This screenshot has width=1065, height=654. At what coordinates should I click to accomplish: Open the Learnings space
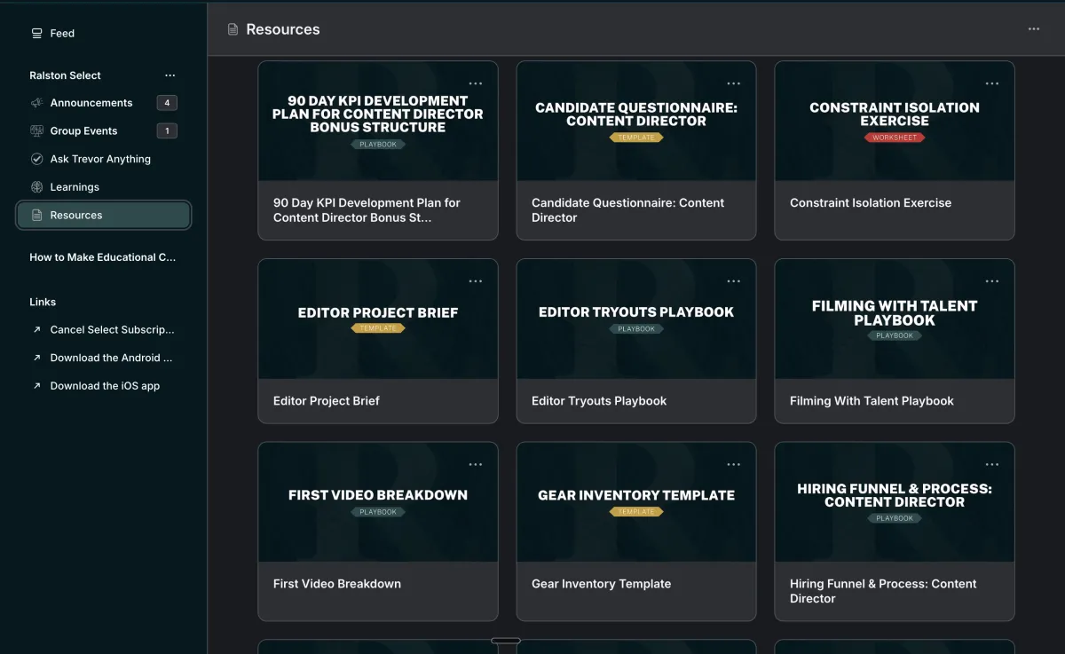point(103,187)
